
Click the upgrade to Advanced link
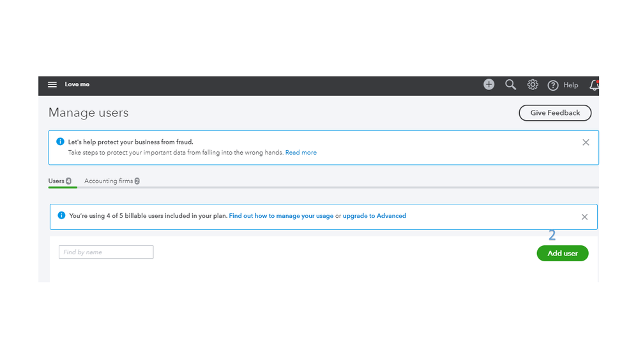pos(374,216)
